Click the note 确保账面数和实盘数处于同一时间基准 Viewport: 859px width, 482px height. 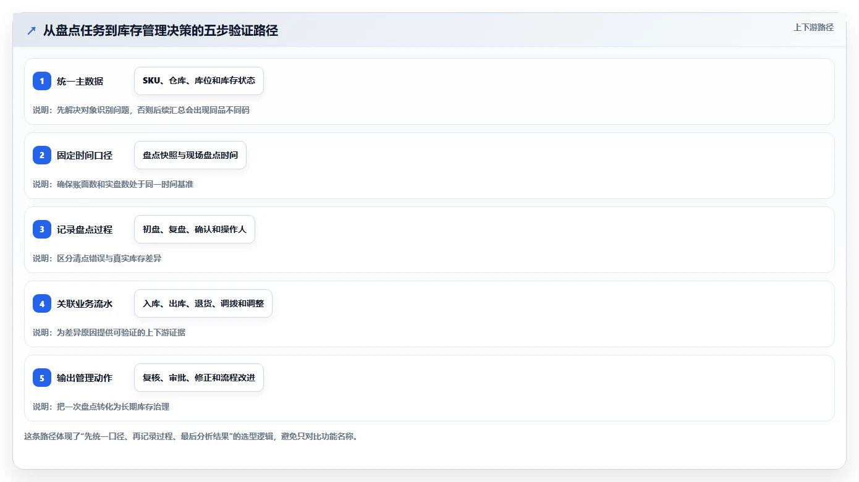tap(113, 184)
